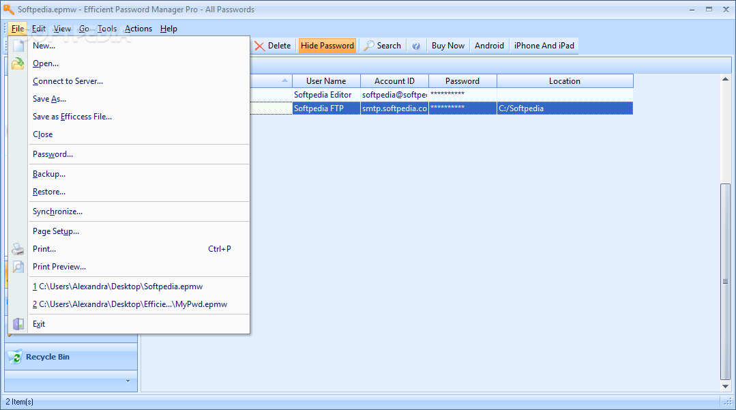Click the Location column header
The width and height of the screenshot is (736, 410).
(x=565, y=80)
